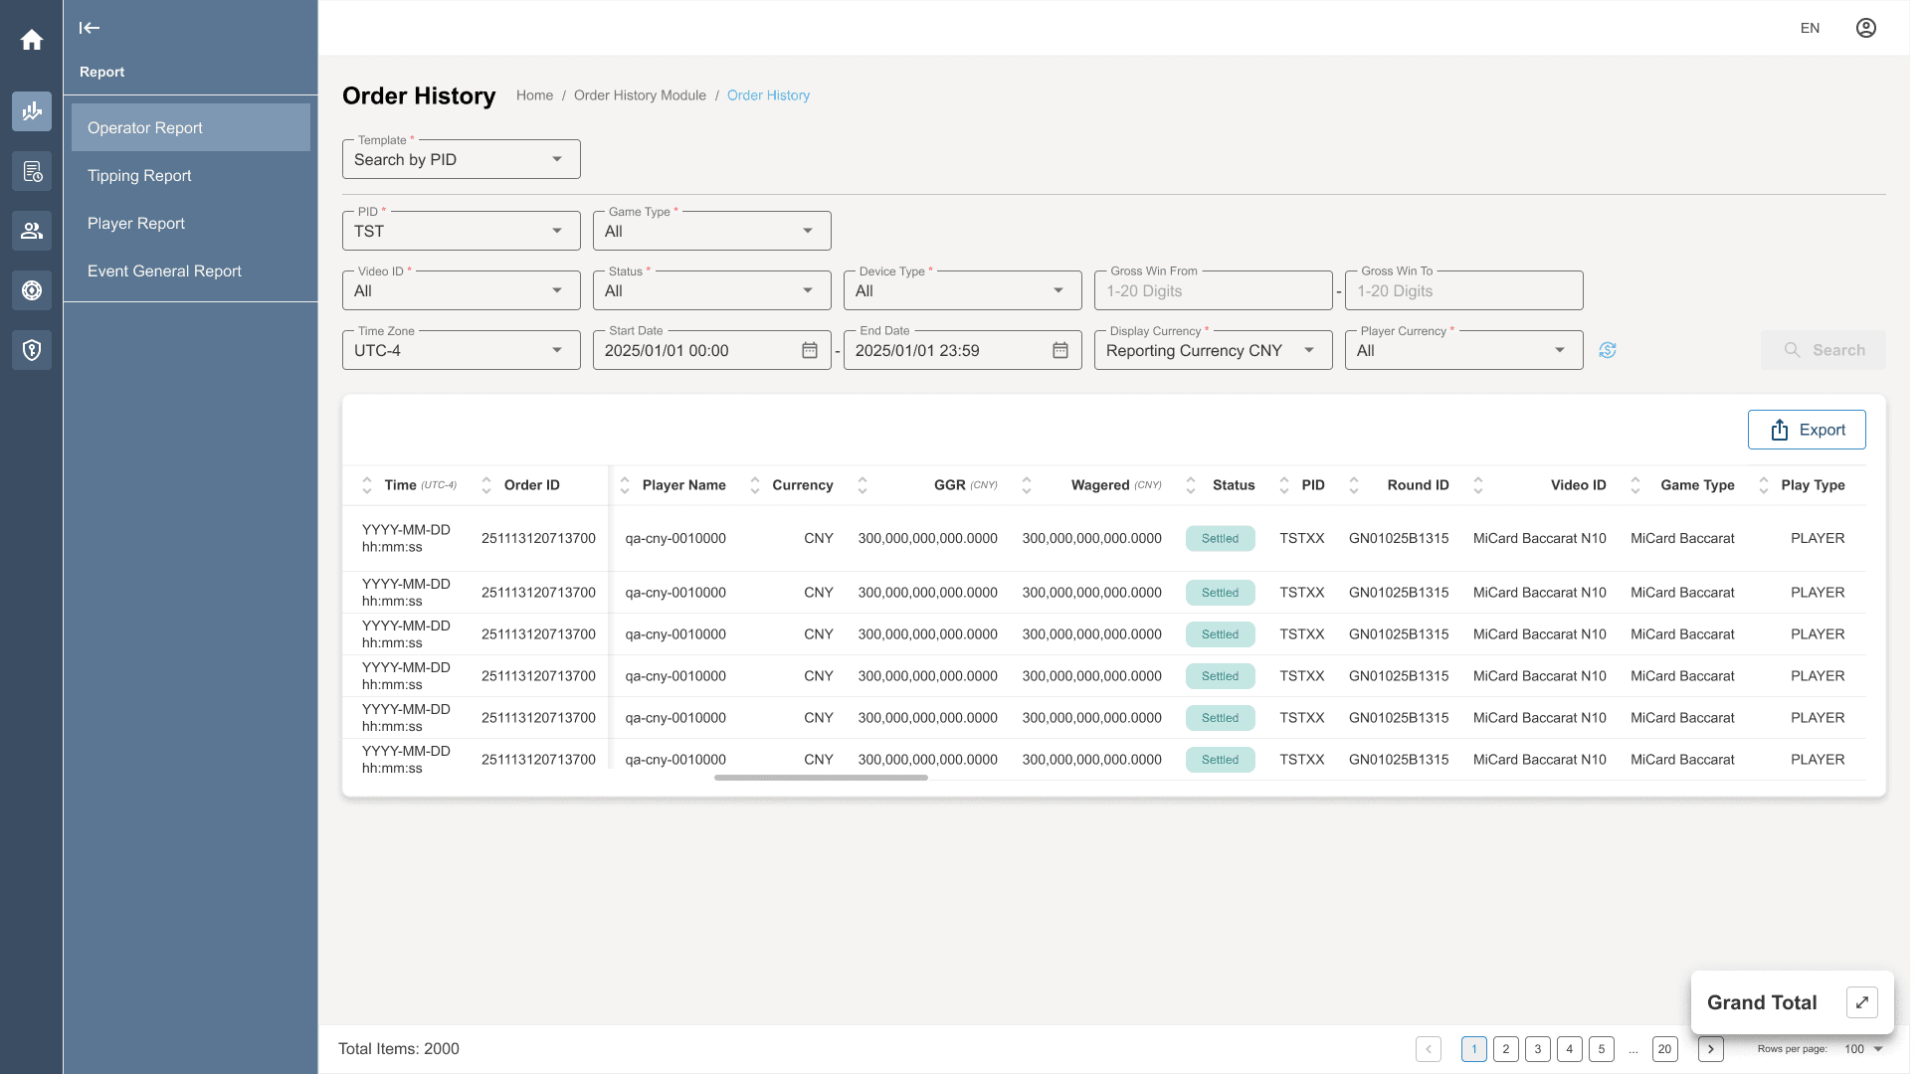This screenshot has height=1074, width=1920.
Task: Select Operator Report menu item
Action: pos(191,127)
